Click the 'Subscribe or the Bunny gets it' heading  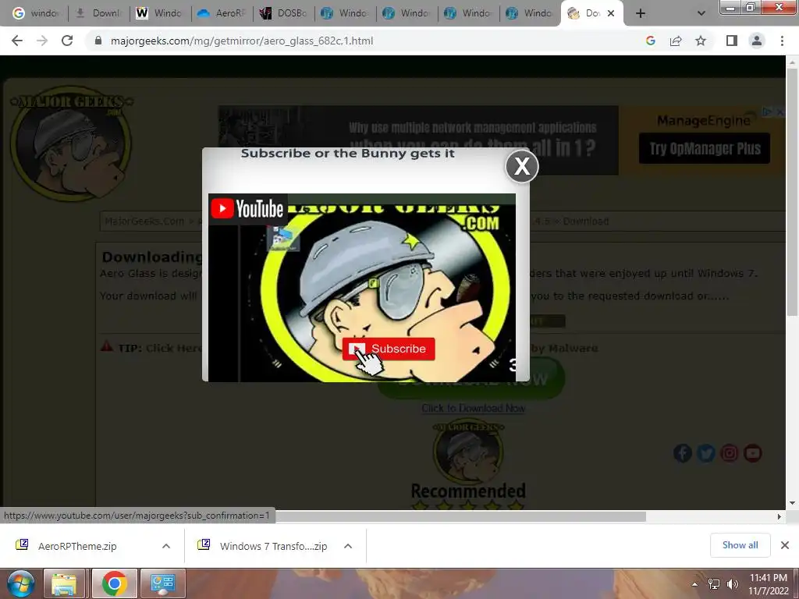(347, 154)
